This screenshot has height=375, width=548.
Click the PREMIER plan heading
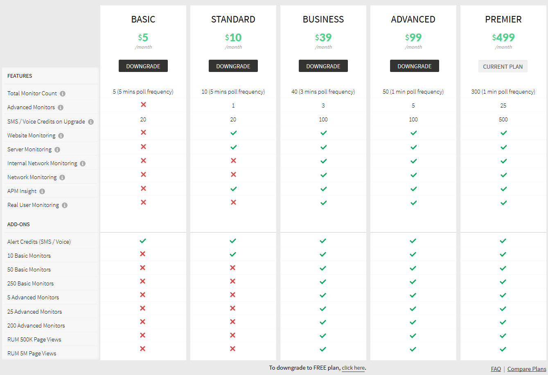click(x=503, y=19)
